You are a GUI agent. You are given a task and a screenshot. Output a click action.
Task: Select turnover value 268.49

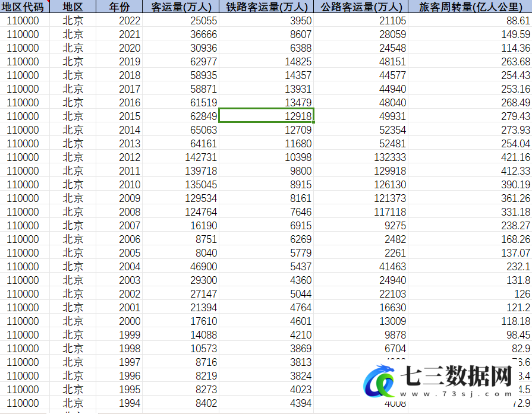470,102
